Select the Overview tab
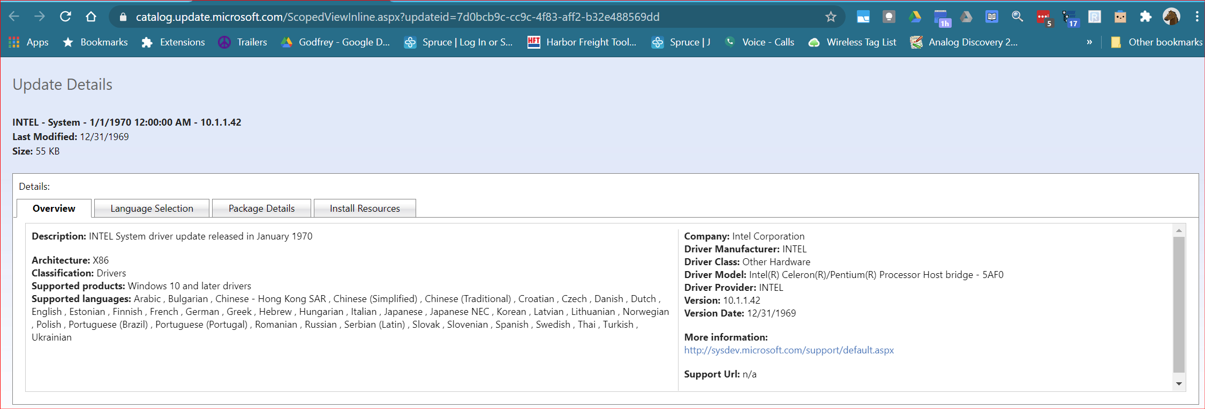Screen dimensions: 1205x409 tap(54, 209)
